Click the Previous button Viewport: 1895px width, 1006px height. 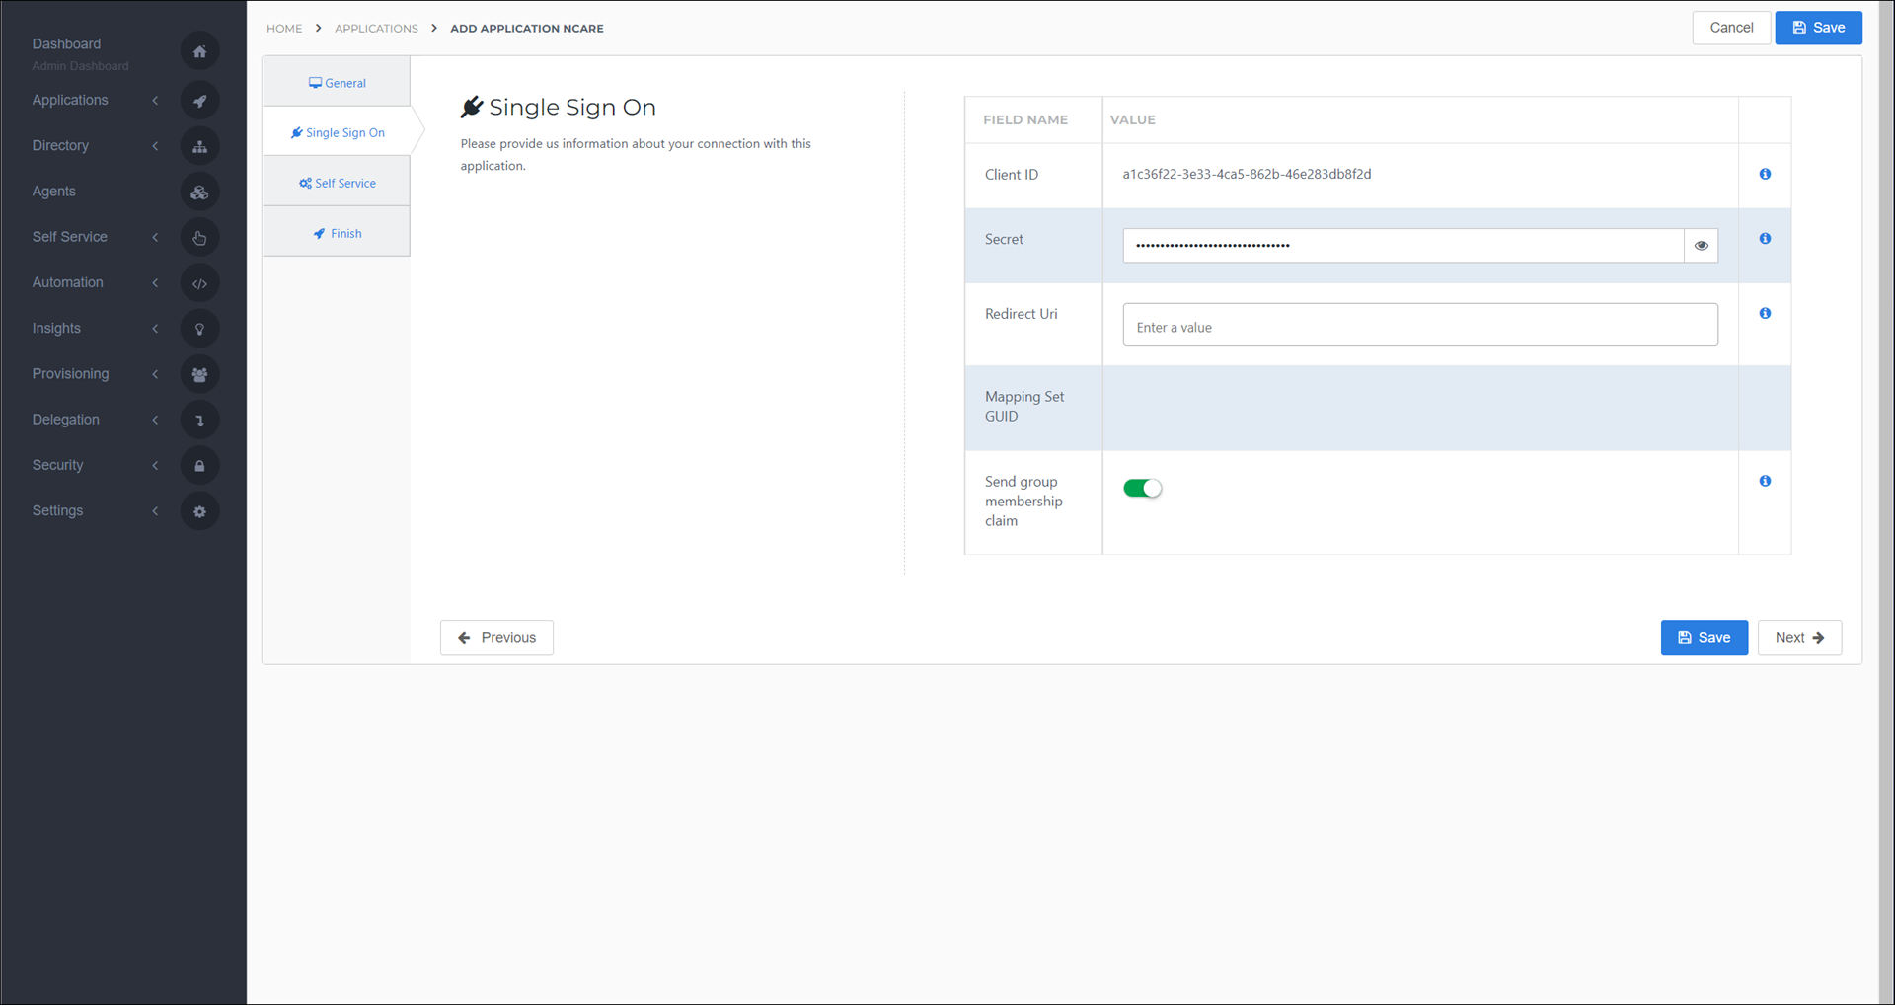click(x=496, y=638)
